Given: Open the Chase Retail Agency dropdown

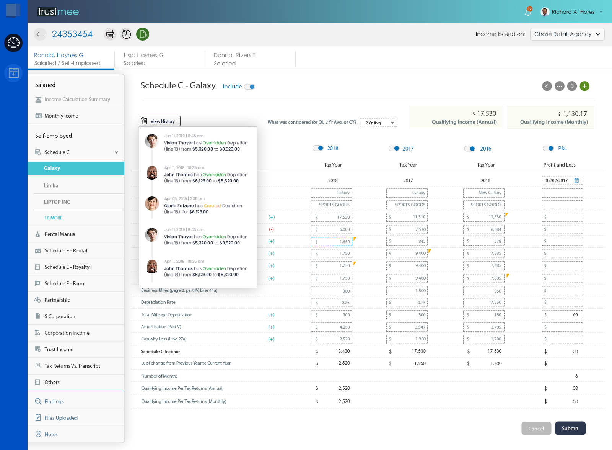Looking at the screenshot, I should [567, 34].
